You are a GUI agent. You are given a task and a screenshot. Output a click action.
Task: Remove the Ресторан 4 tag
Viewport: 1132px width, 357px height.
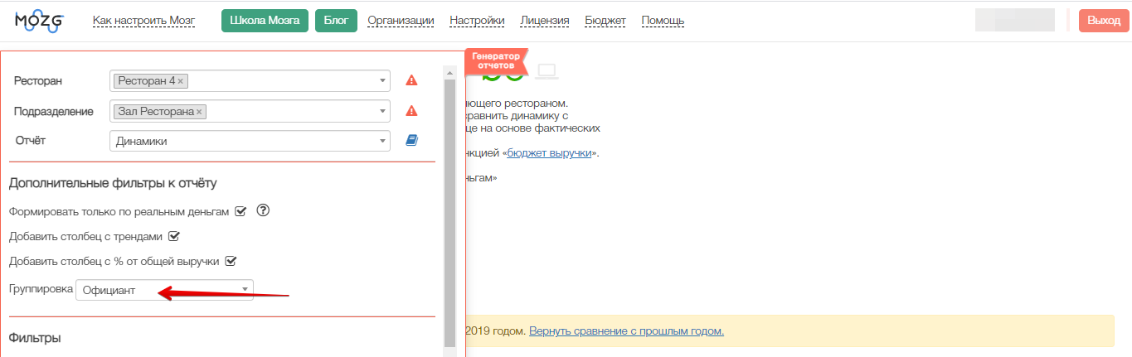coord(182,81)
